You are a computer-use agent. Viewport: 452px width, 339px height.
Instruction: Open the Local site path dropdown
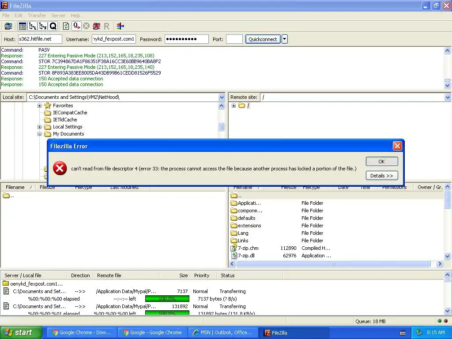pos(222,97)
